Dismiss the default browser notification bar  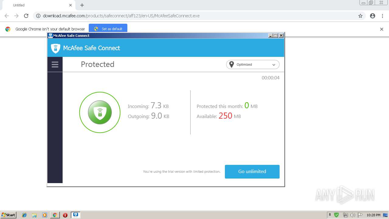click(382, 29)
